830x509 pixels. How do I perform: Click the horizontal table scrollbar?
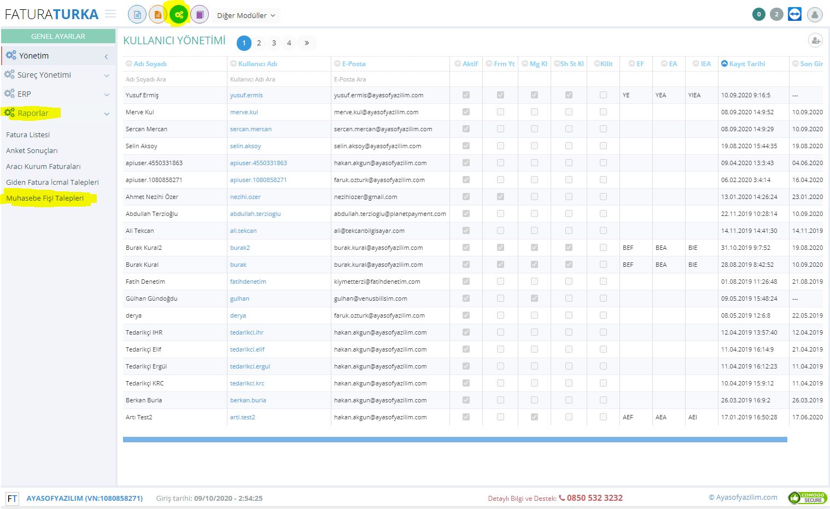click(x=455, y=440)
